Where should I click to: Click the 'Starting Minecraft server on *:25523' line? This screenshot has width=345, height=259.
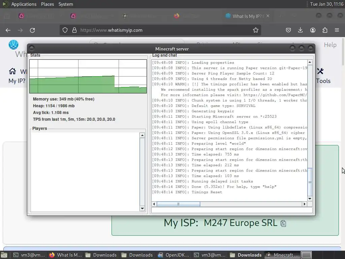[x=214, y=116]
